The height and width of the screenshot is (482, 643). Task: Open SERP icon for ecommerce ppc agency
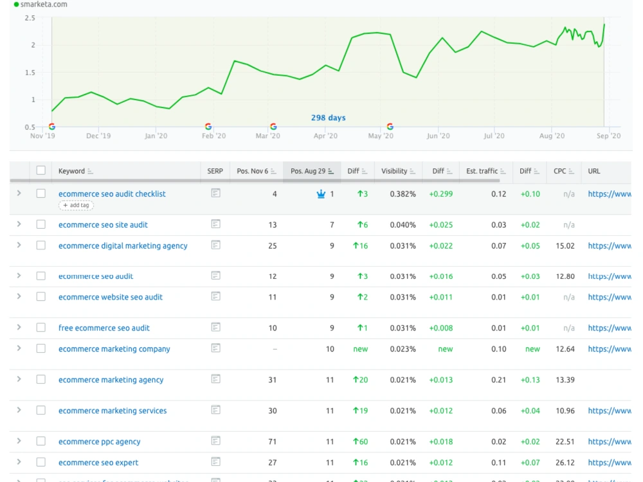click(x=215, y=441)
